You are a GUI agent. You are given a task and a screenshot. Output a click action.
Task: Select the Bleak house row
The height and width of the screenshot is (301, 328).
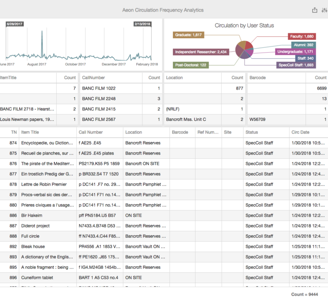point(33,246)
